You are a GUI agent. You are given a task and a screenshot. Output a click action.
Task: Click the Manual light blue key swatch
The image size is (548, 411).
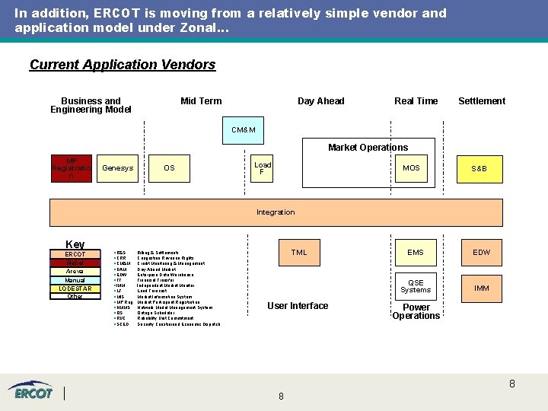75,280
